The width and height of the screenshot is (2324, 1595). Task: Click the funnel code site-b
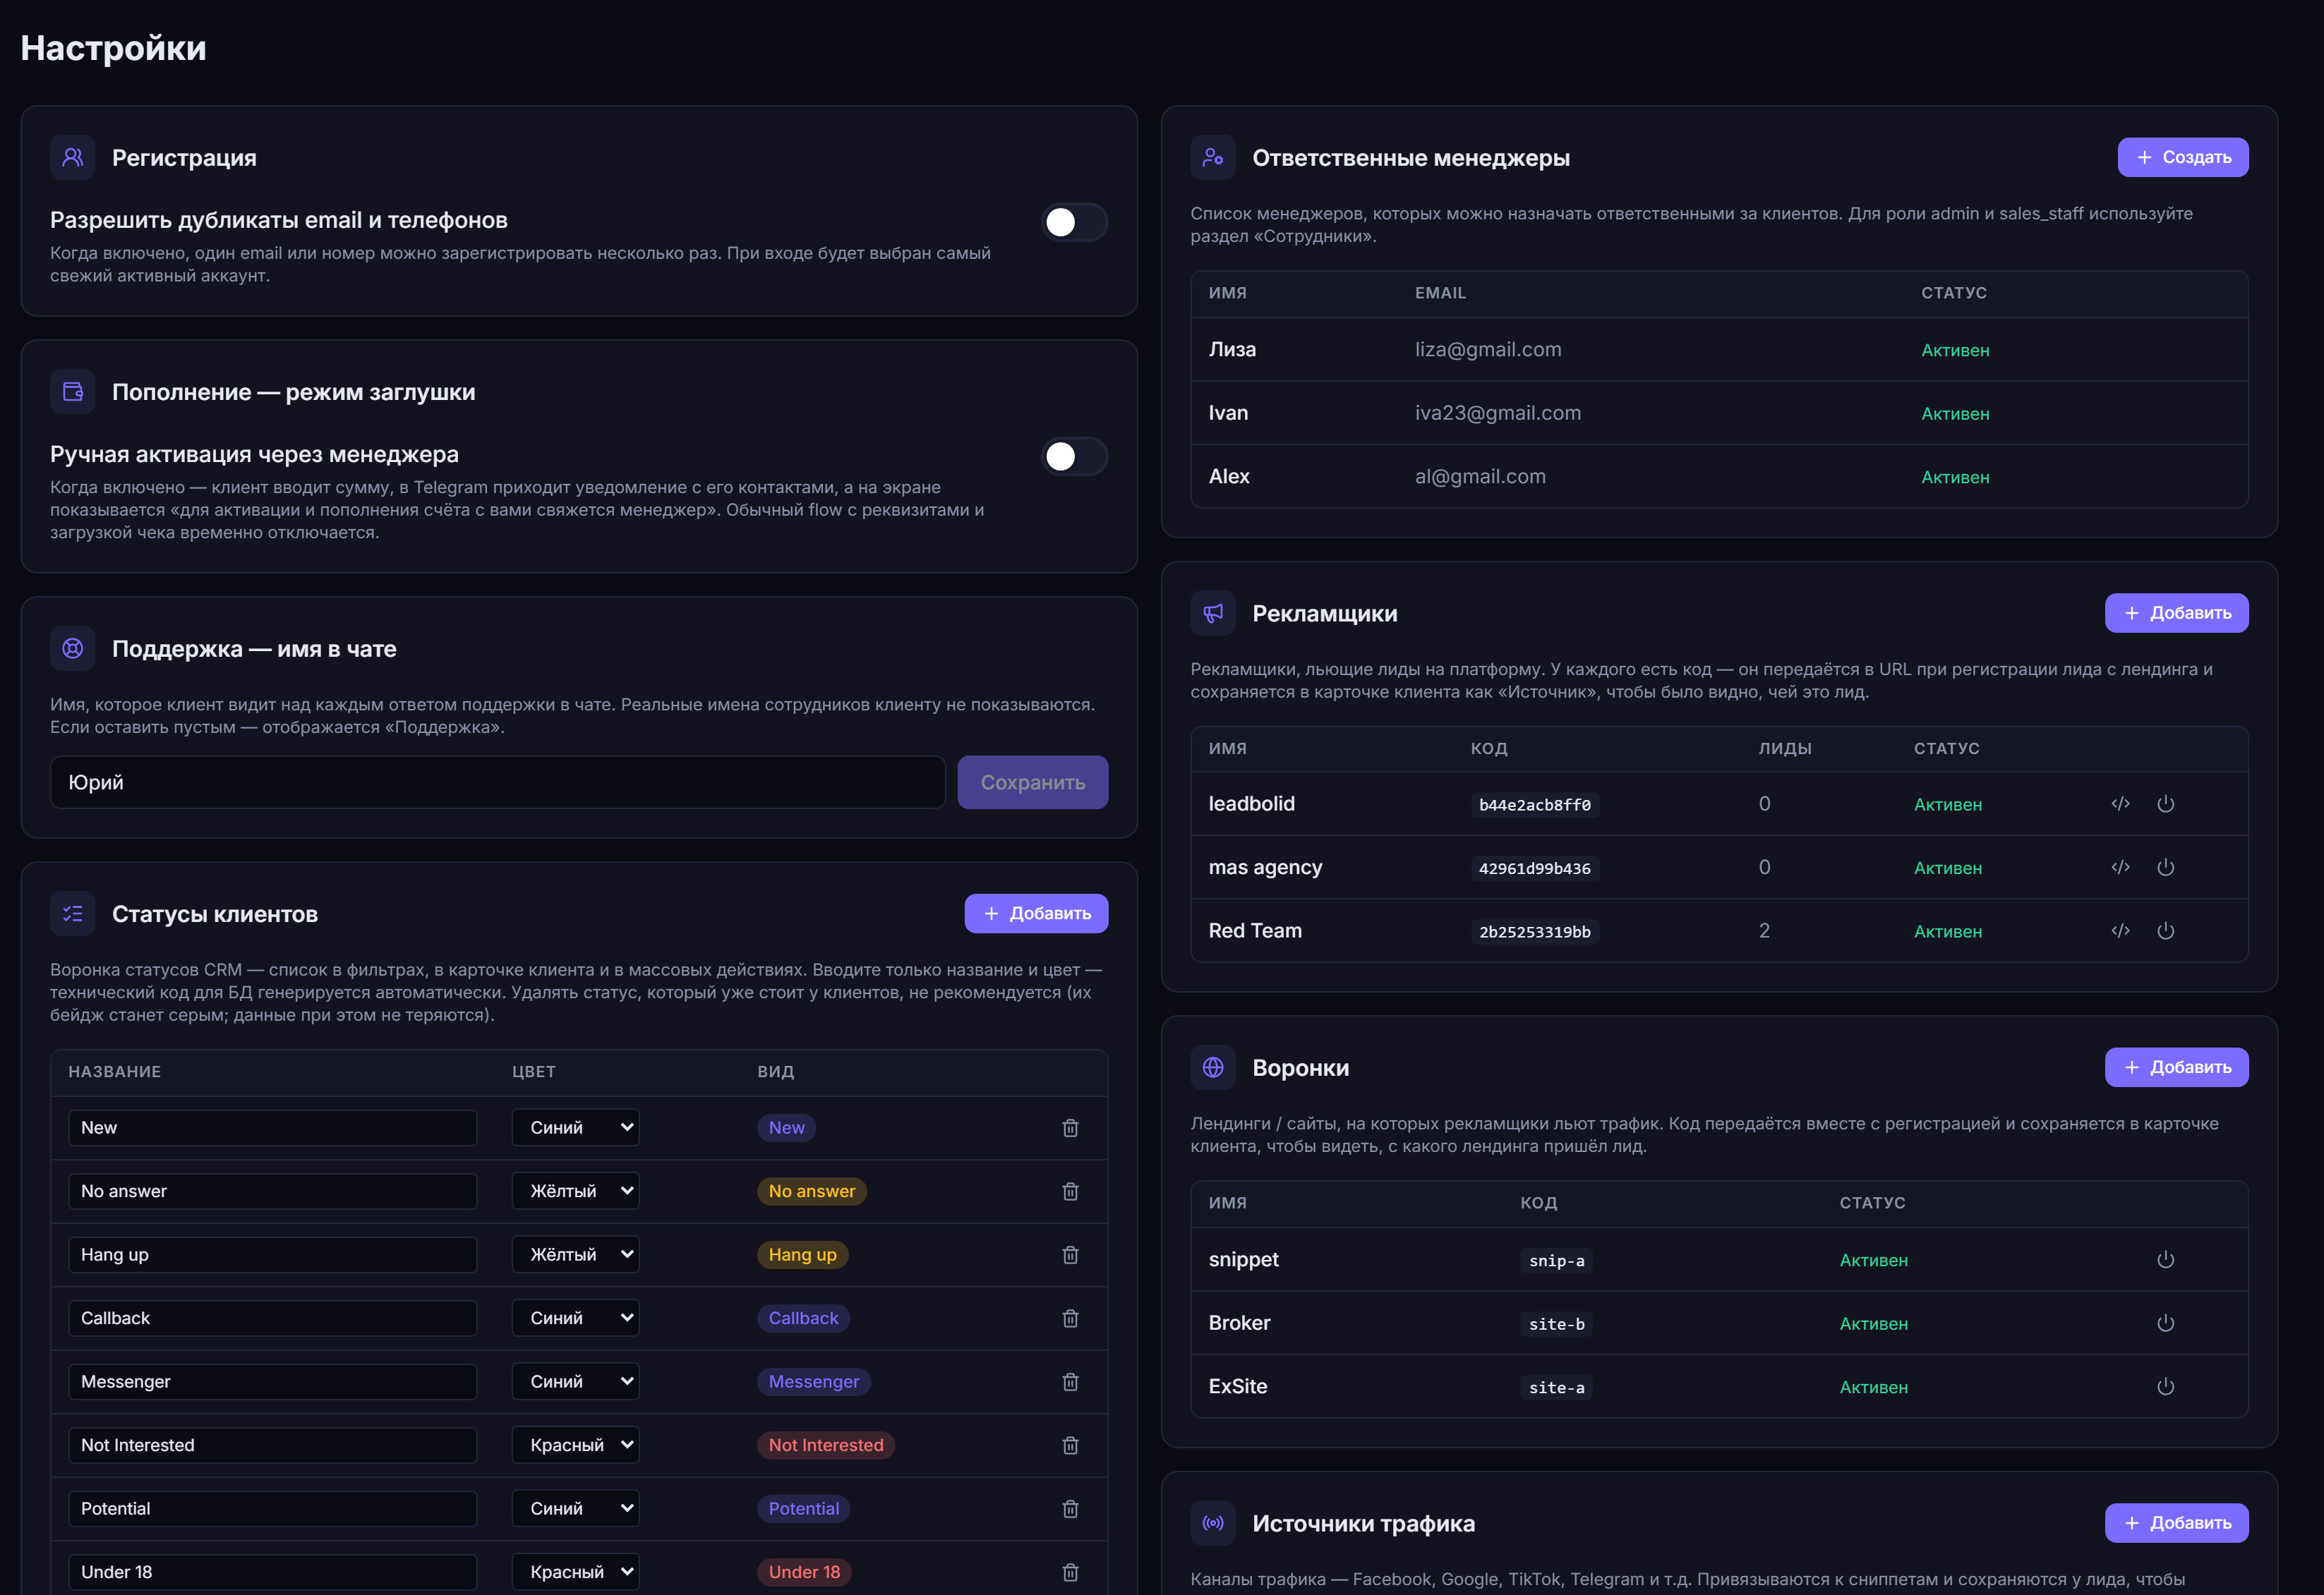1556,1324
